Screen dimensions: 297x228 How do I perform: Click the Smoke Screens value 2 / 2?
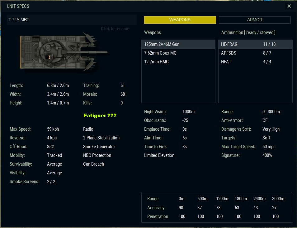[x=51, y=182]
